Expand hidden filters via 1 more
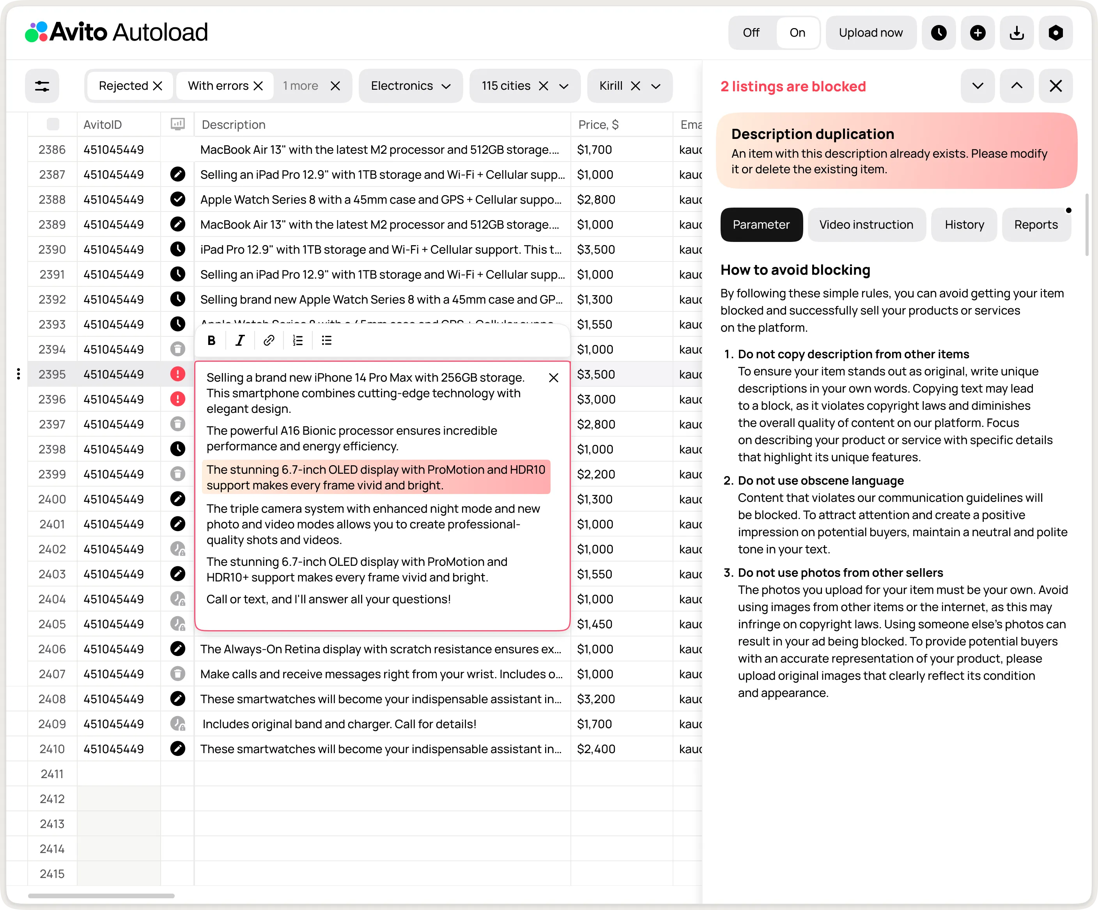Viewport: 1098px width, 910px height. [x=301, y=86]
